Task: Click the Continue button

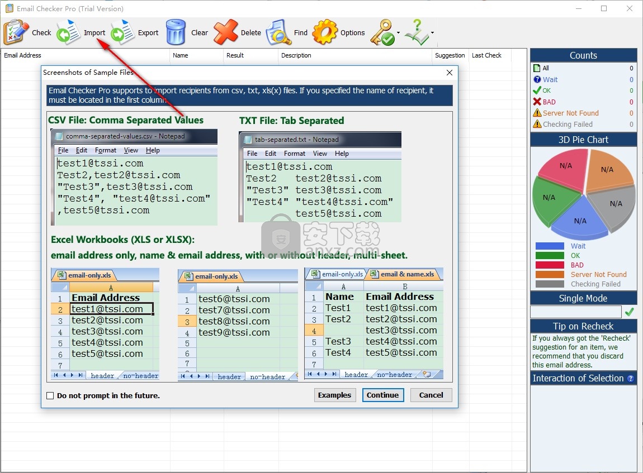Action: pyautogui.click(x=382, y=395)
